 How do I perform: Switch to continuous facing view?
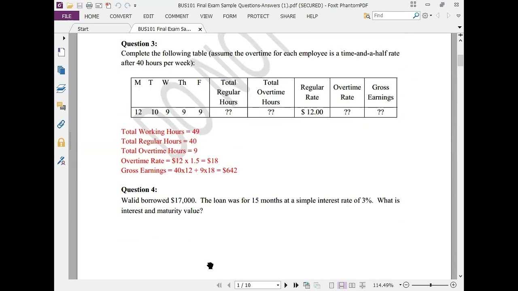click(x=362, y=285)
